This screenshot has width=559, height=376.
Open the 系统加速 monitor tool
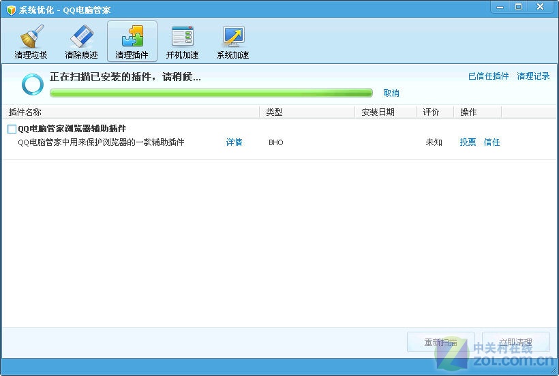(x=232, y=42)
